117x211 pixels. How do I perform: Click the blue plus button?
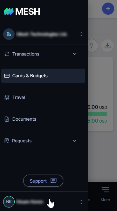click(x=108, y=9)
